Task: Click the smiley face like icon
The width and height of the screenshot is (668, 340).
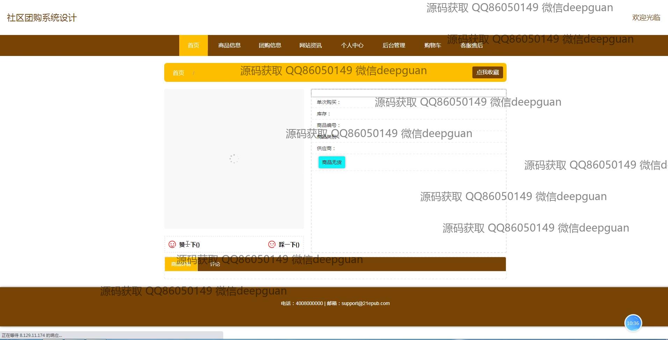Action: [172, 245]
